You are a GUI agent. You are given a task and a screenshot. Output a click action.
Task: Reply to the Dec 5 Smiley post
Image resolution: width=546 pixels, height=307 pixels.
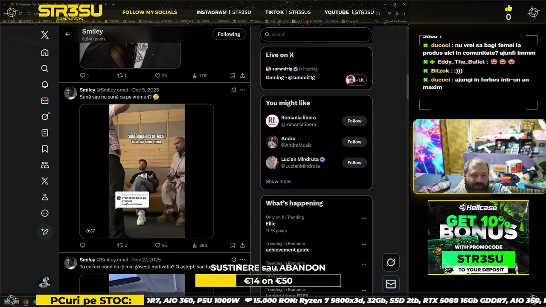[83, 245]
